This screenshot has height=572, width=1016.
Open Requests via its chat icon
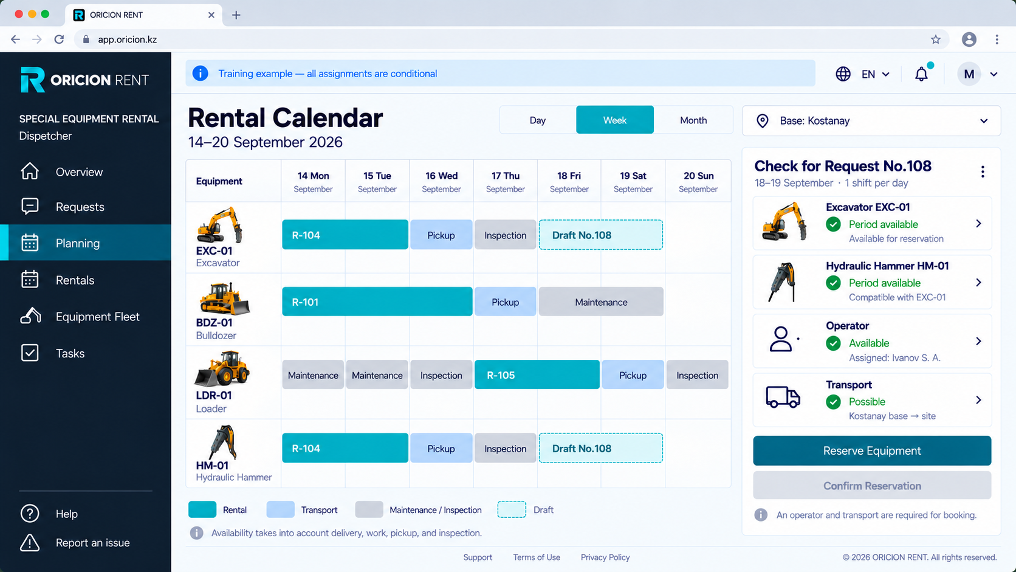30,207
